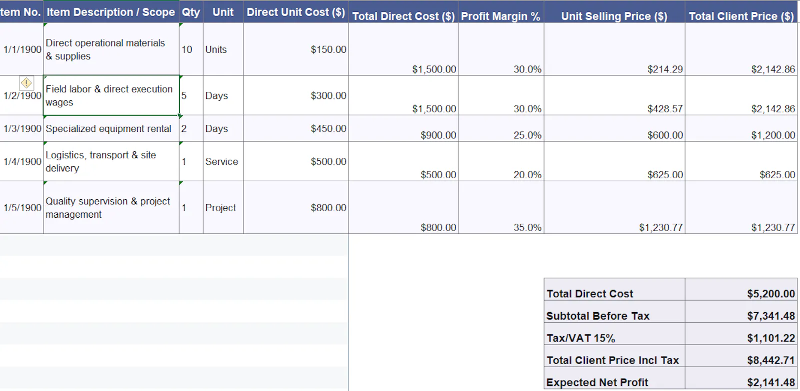
Task: Click the 'Units' unit cell
Action: click(223, 49)
